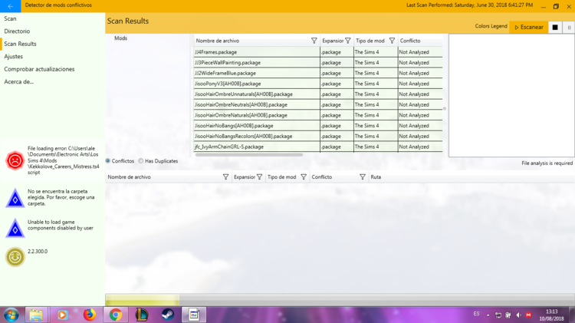Select JisooHairNoBangs[AH00B].package row

[x=318, y=126]
